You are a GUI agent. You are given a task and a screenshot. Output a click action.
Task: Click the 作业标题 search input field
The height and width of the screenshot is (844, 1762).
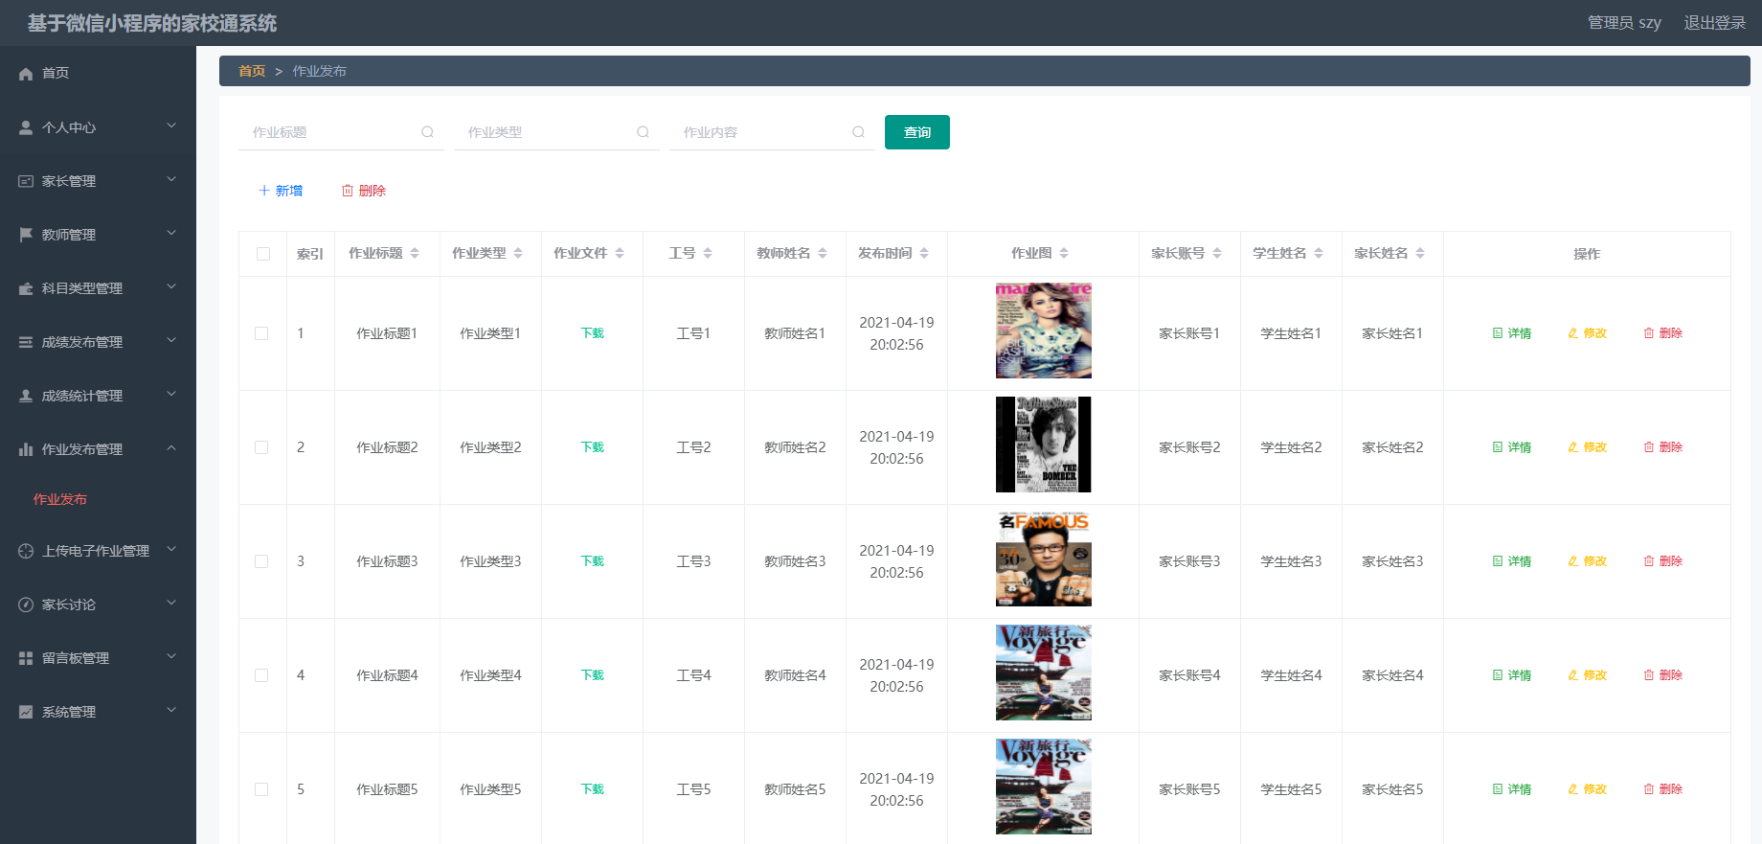[x=341, y=132]
